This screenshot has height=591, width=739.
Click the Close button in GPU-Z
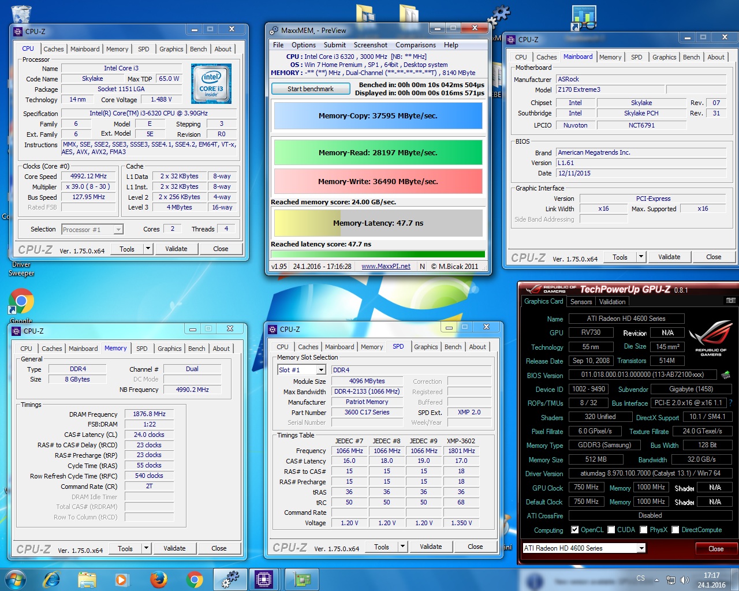[716, 548]
